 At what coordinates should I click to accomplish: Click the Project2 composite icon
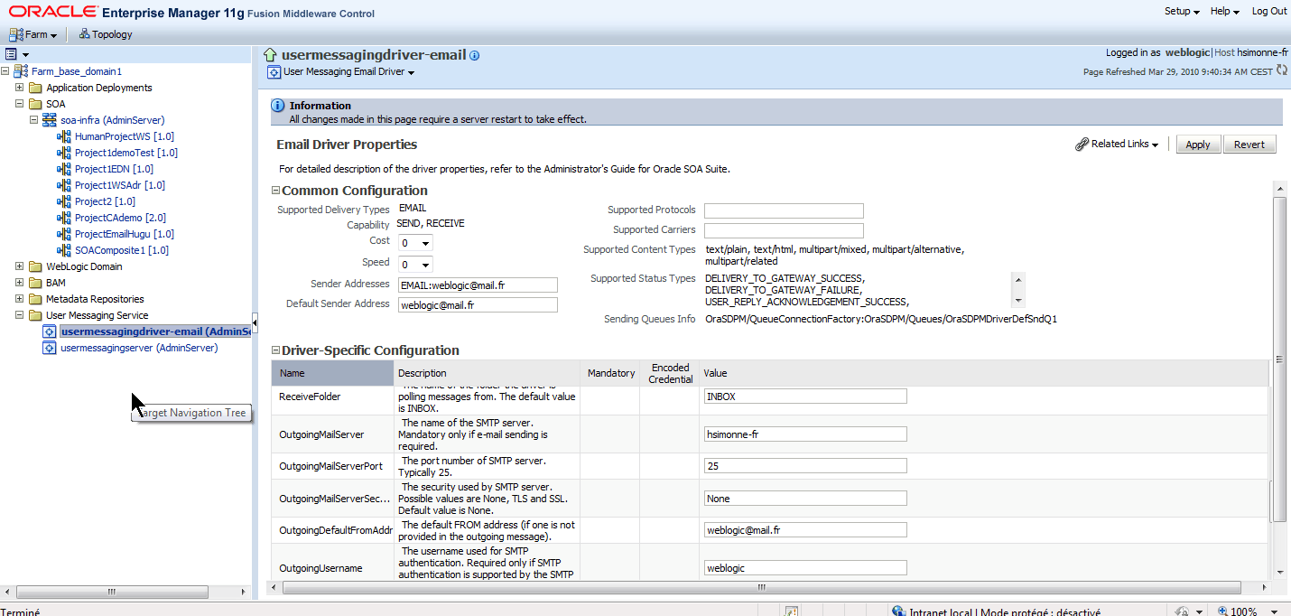click(63, 201)
